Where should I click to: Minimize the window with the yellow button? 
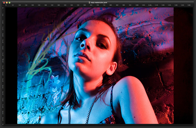coord(7,3)
